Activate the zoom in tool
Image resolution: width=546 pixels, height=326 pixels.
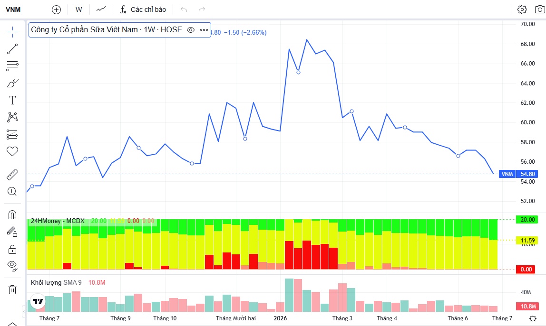point(12,192)
